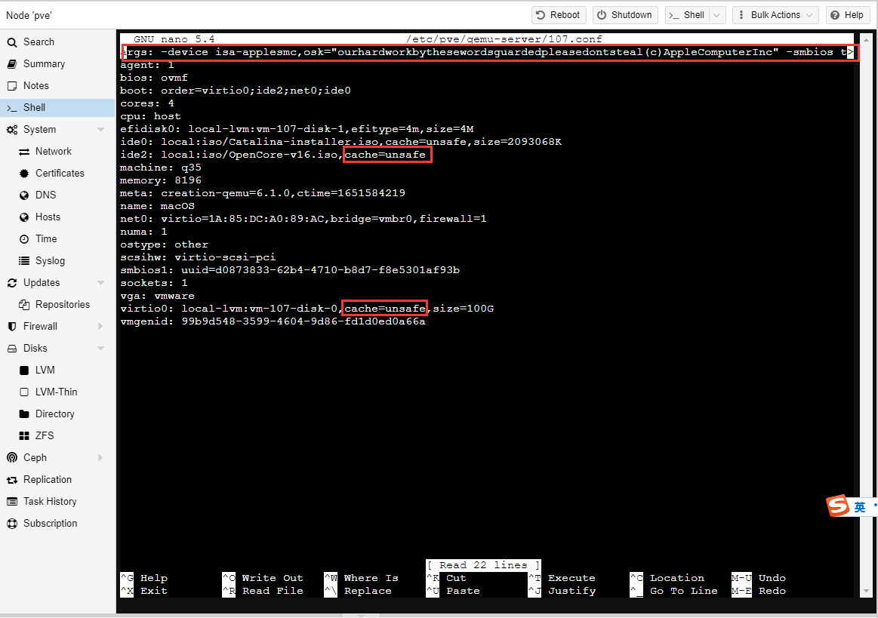Click the DNS globe icon
The width and height of the screenshot is (878, 618).
click(23, 195)
